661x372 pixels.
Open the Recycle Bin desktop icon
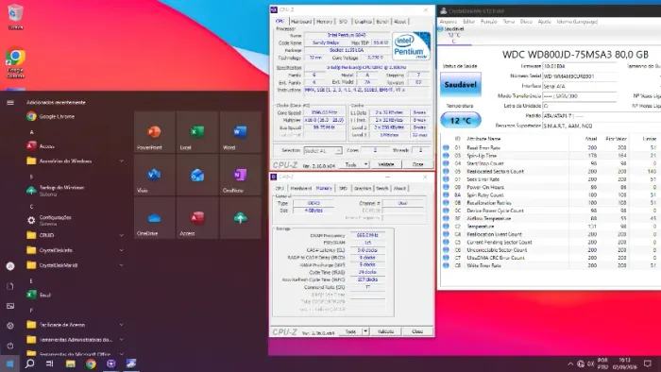click(15, 17)
